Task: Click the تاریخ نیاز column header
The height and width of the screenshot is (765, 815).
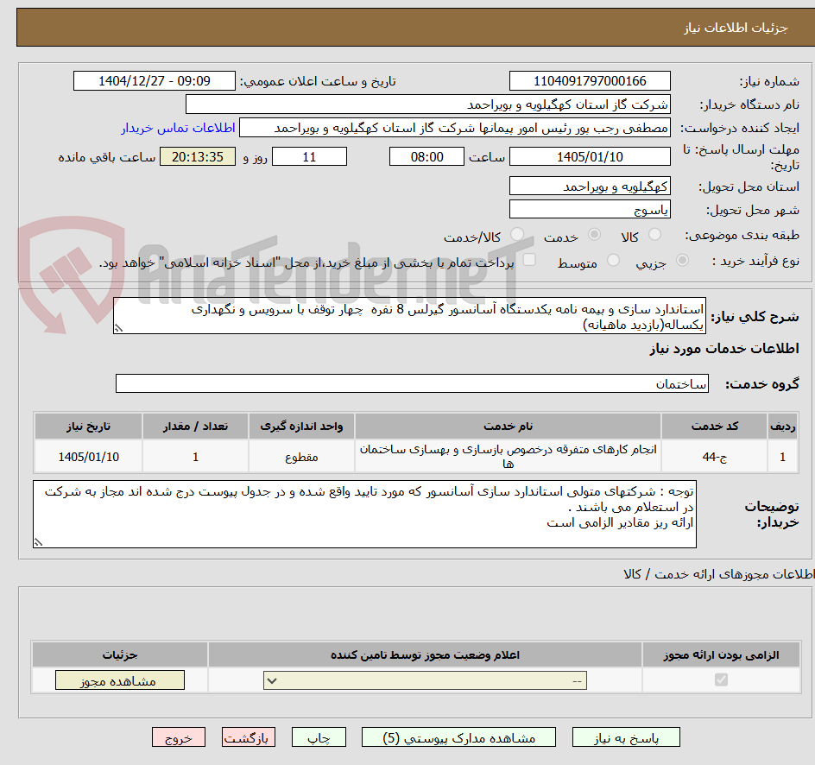Action: pos(88,427)
